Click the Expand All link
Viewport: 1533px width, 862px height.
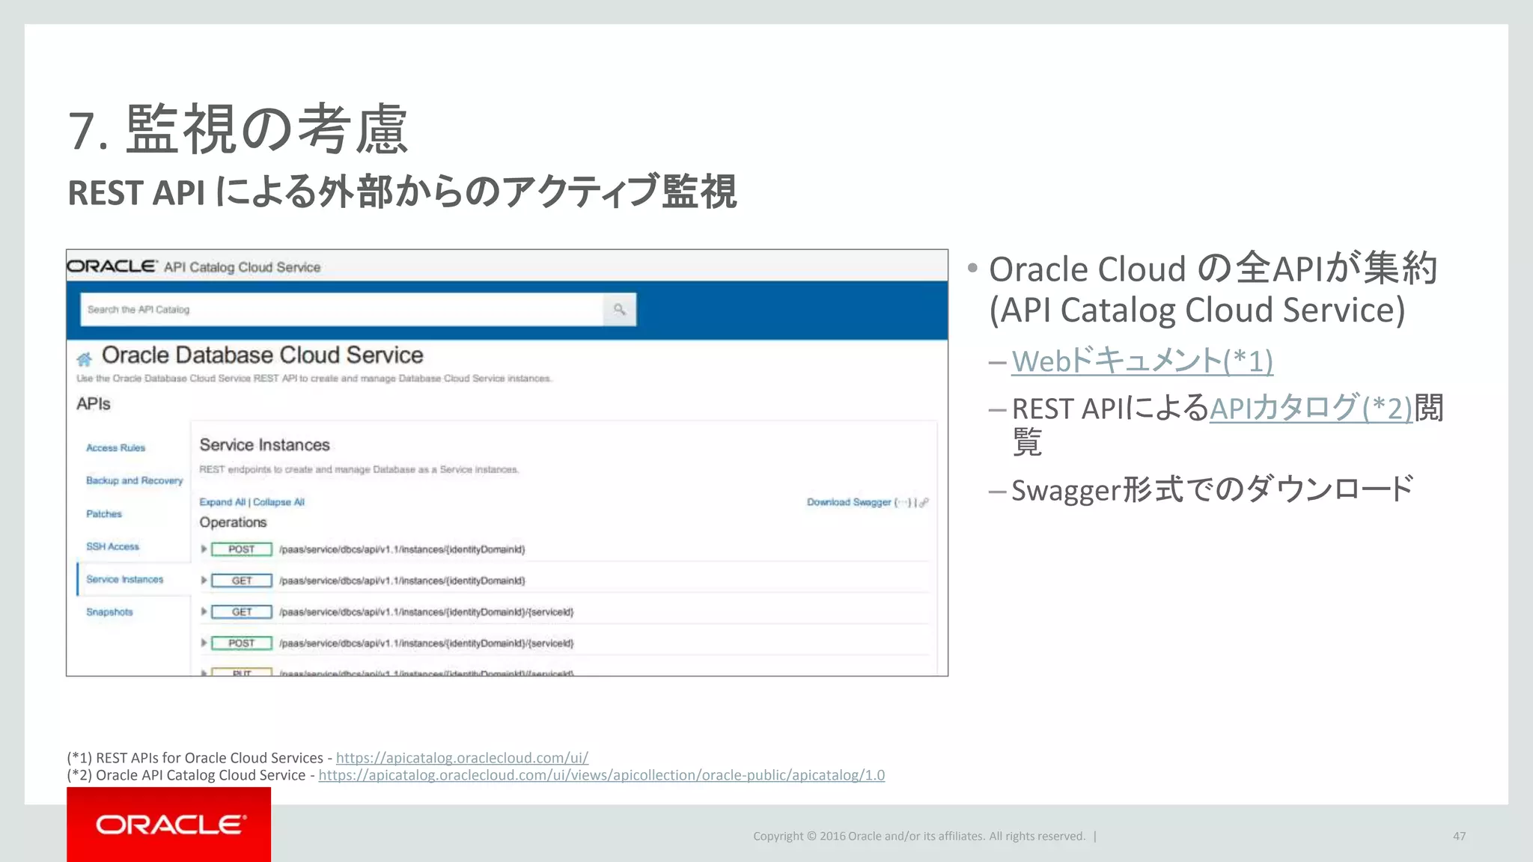(222, 502)
